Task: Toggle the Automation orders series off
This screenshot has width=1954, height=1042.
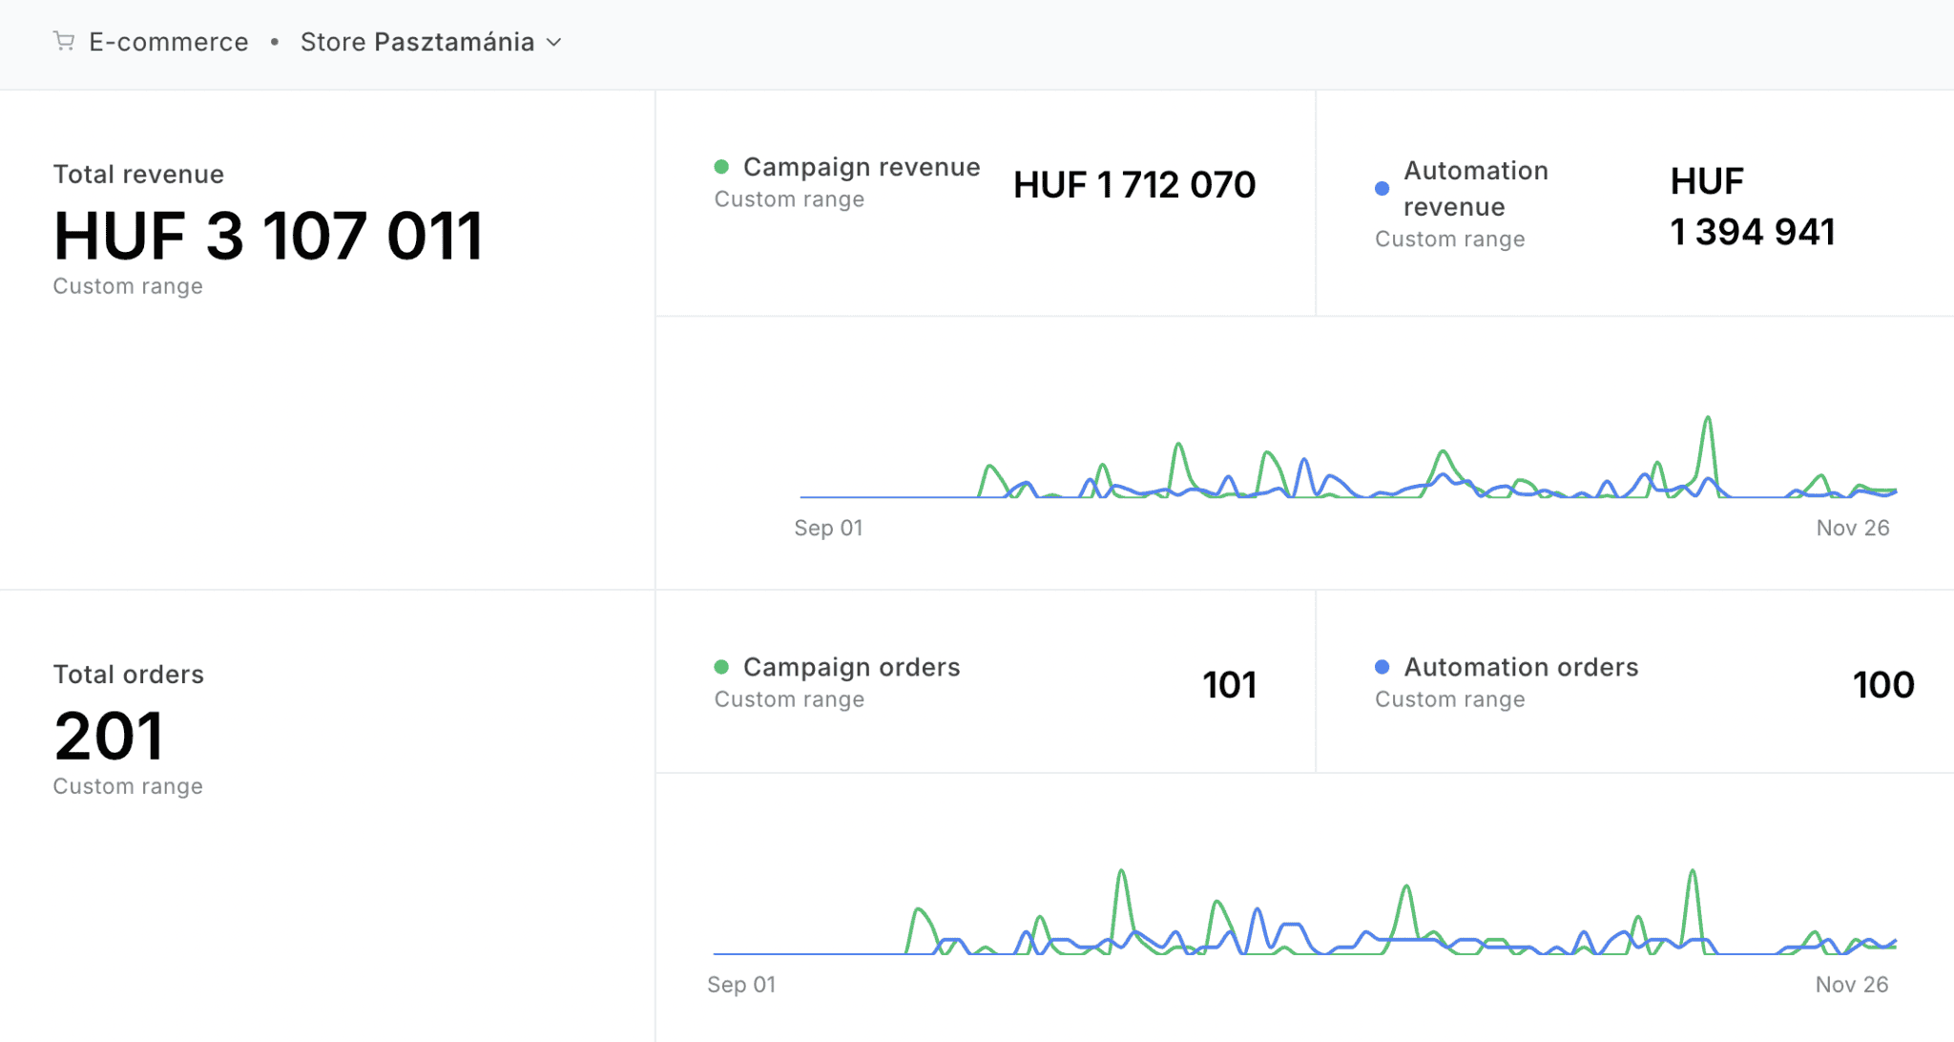Action: click(x=1521, y=666)
